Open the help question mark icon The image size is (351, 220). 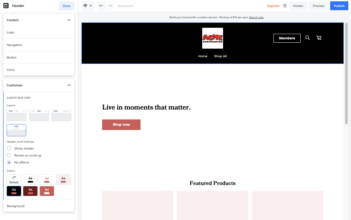[285, 6]
